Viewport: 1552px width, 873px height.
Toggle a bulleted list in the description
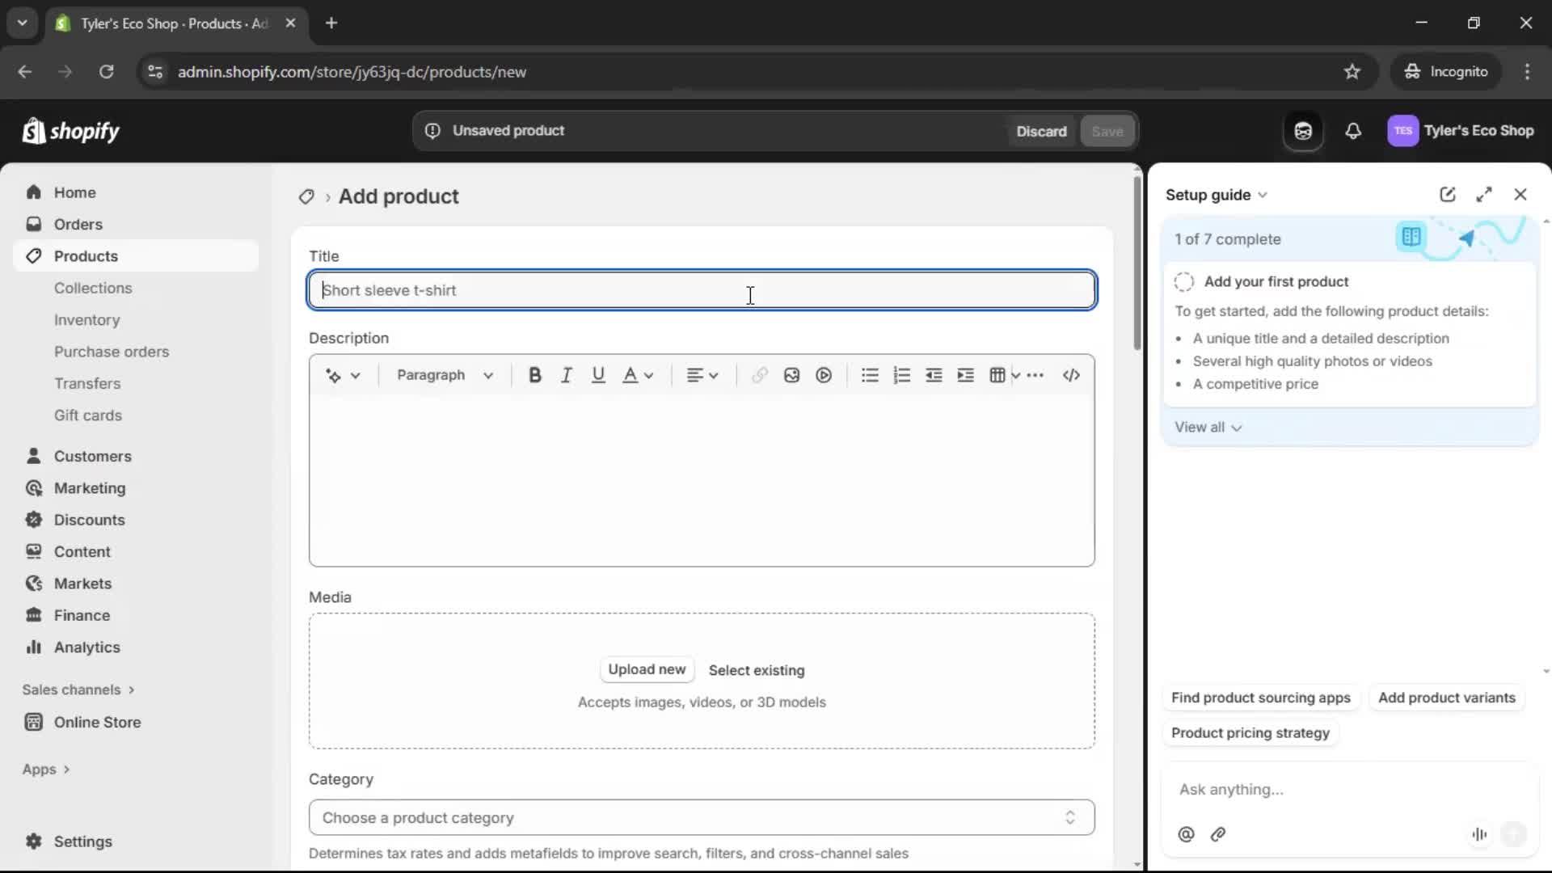click(x=869, y=375)
